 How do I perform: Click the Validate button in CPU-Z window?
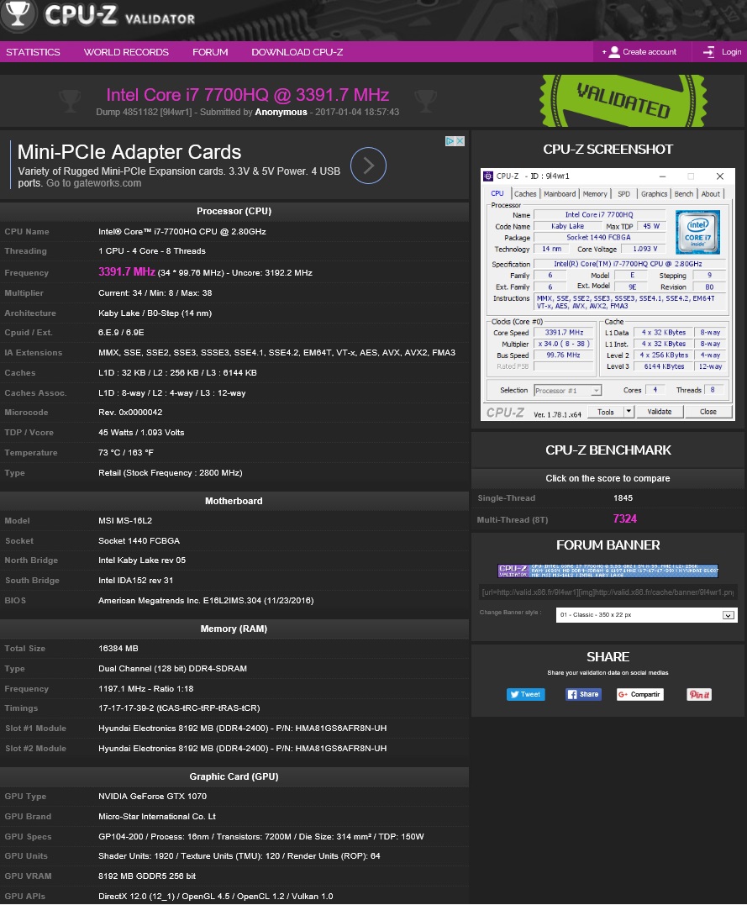660,412
